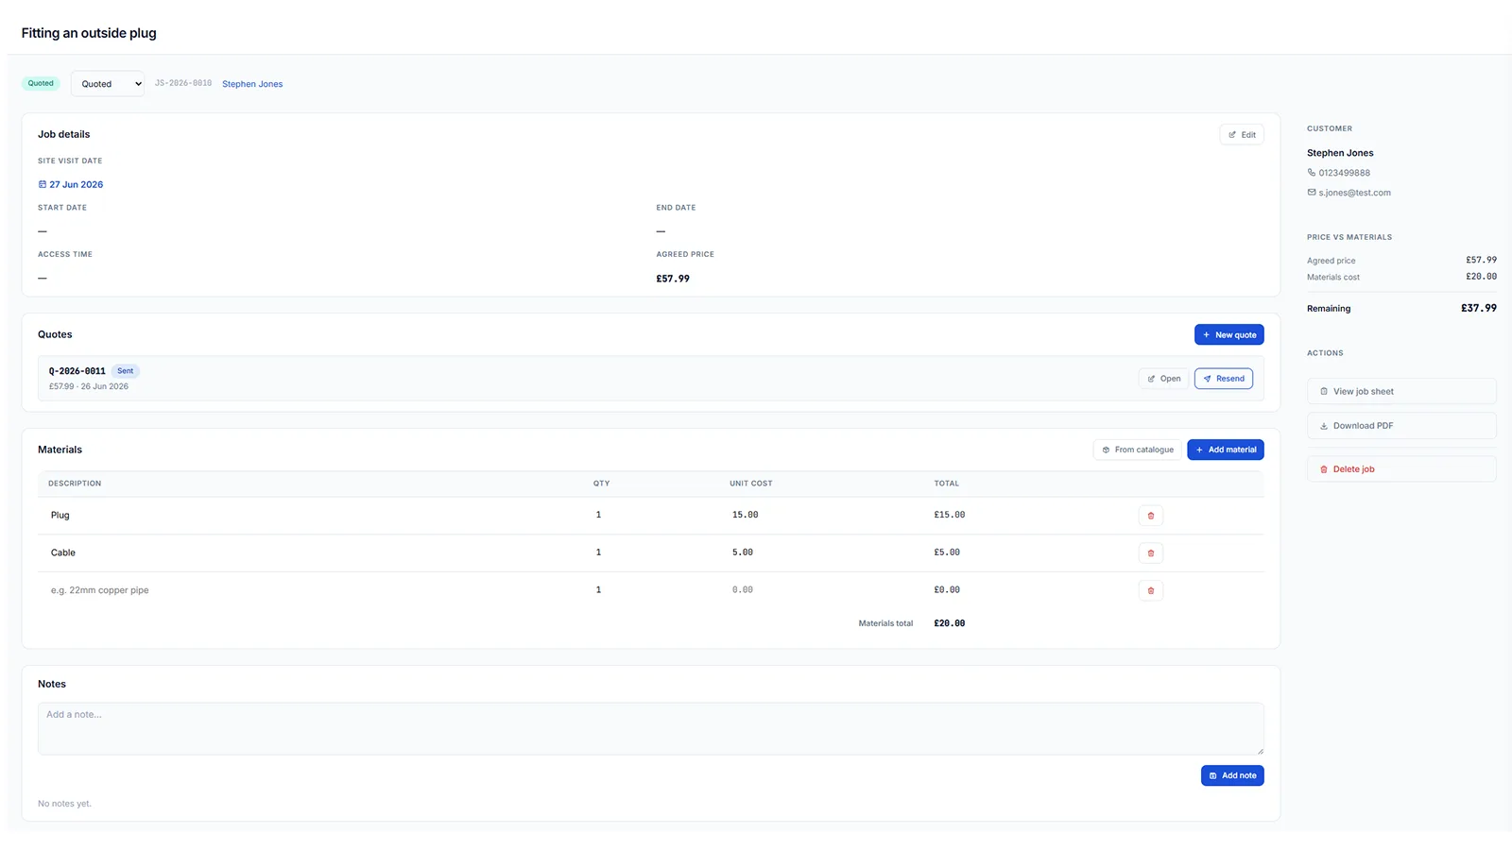Click the phone icon under Stephen Jones
Image resolution: width=1512 pixels, height=850 pixels.
coord(1311,173)
